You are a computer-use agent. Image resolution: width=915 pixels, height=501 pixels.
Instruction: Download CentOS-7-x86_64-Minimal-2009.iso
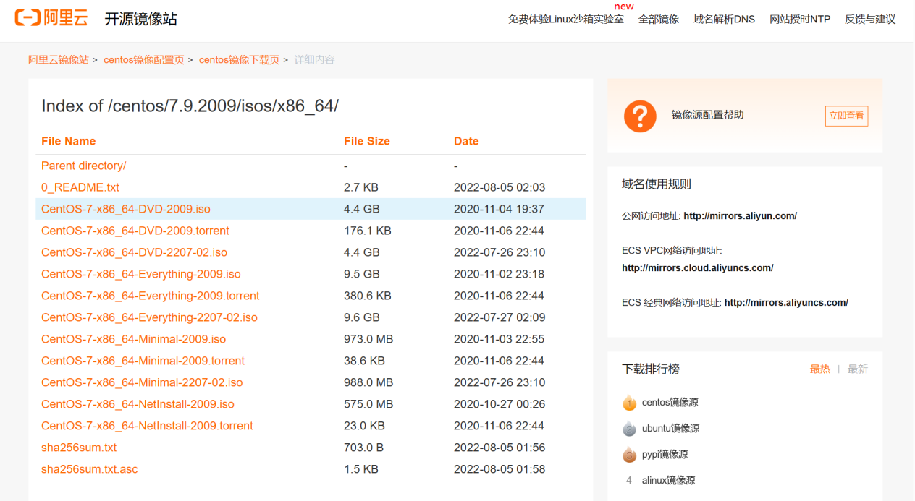tap(133, 339)
